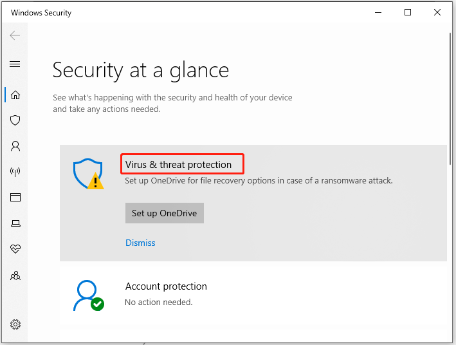This screenshot has width=456, height=345.
Task: Open App & browser control sidebar icon
Action: click(15, 198)
